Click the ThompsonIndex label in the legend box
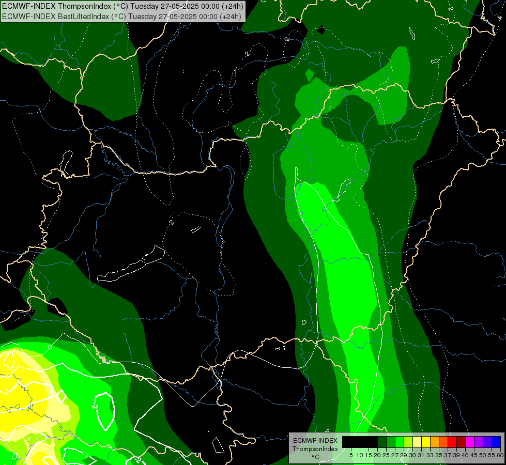This screenshot has height=465, width=506. point(315,449)
